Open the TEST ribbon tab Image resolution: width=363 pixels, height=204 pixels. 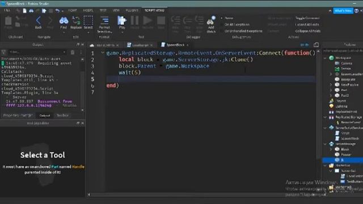coord(103,11)
